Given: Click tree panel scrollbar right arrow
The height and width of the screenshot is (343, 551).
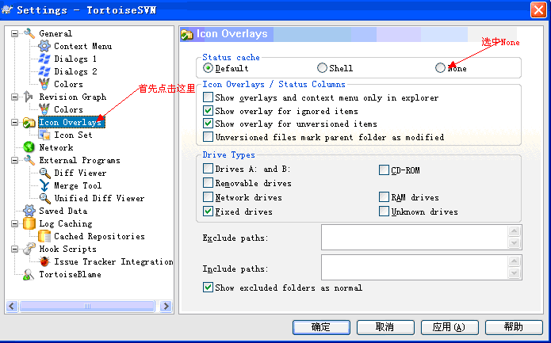Looking at the screenshot, I should pos(166,306).
